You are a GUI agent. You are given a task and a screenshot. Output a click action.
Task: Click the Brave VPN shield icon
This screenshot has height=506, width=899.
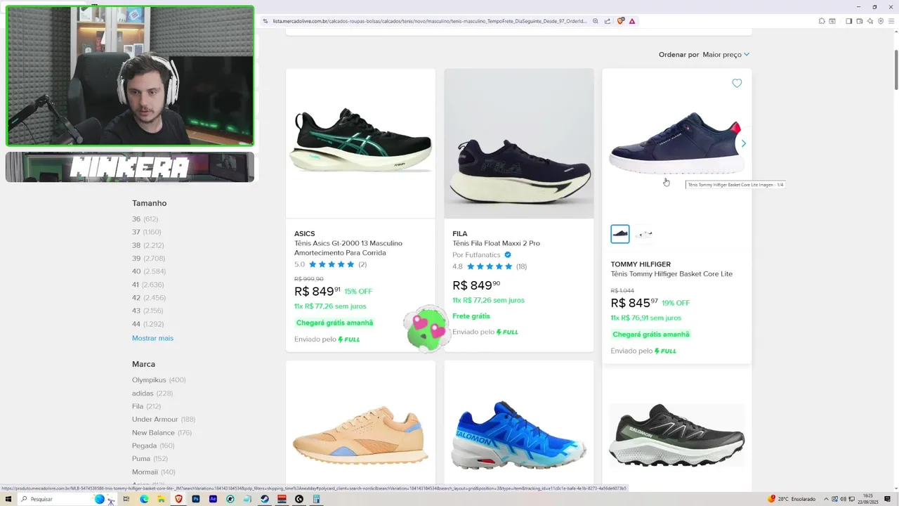(881, 21)
